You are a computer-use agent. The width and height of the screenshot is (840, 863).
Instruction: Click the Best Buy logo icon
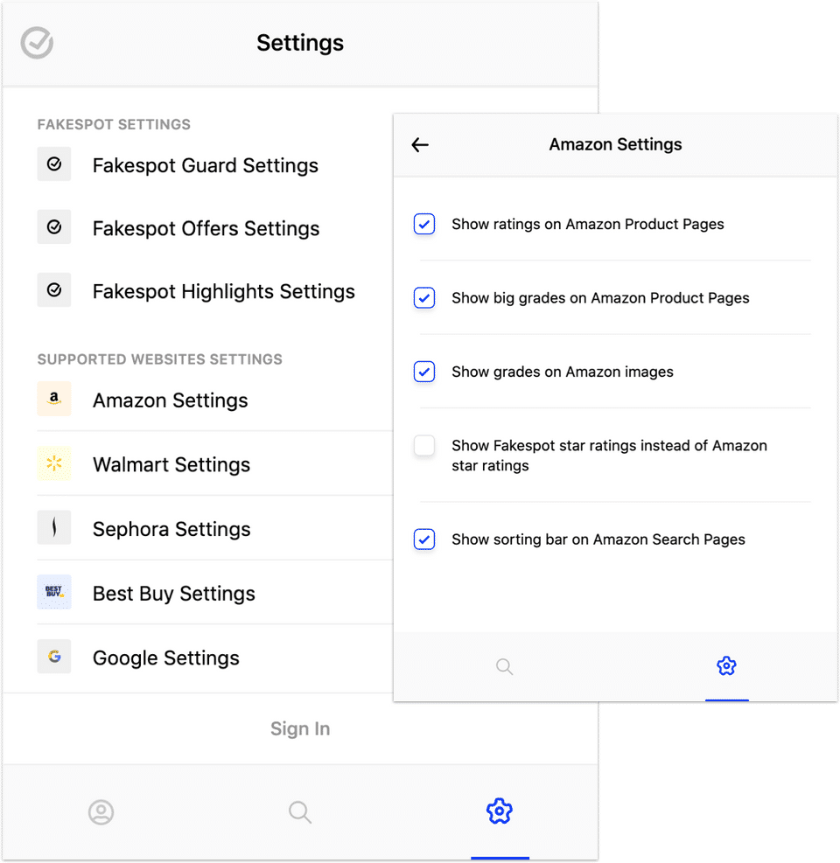[54, 592]
